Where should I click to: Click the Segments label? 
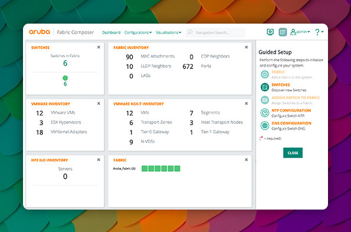[x=211, y=112]
